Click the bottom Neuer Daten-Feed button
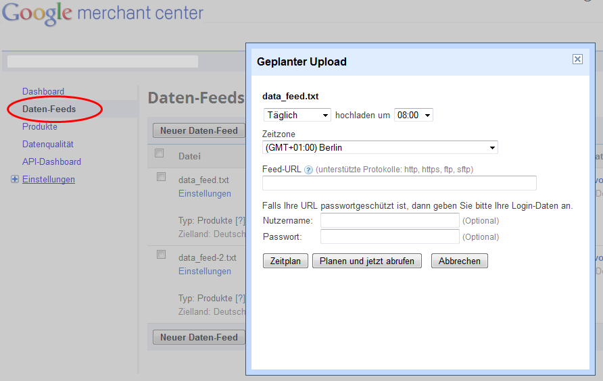The image size is (603, 381). (x=199, y=337)
